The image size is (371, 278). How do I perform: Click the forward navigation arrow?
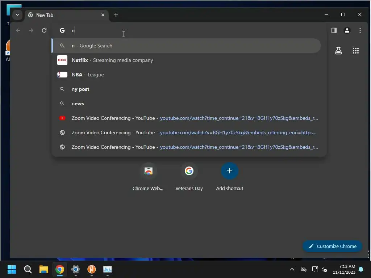[31, 30]
